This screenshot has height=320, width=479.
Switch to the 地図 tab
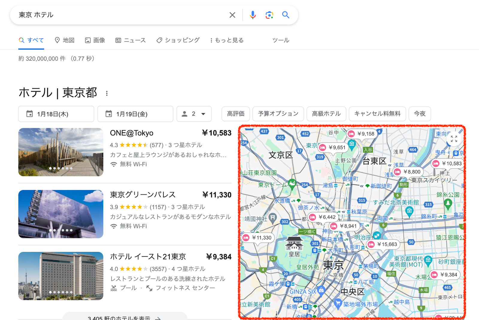tap(64, 40)
